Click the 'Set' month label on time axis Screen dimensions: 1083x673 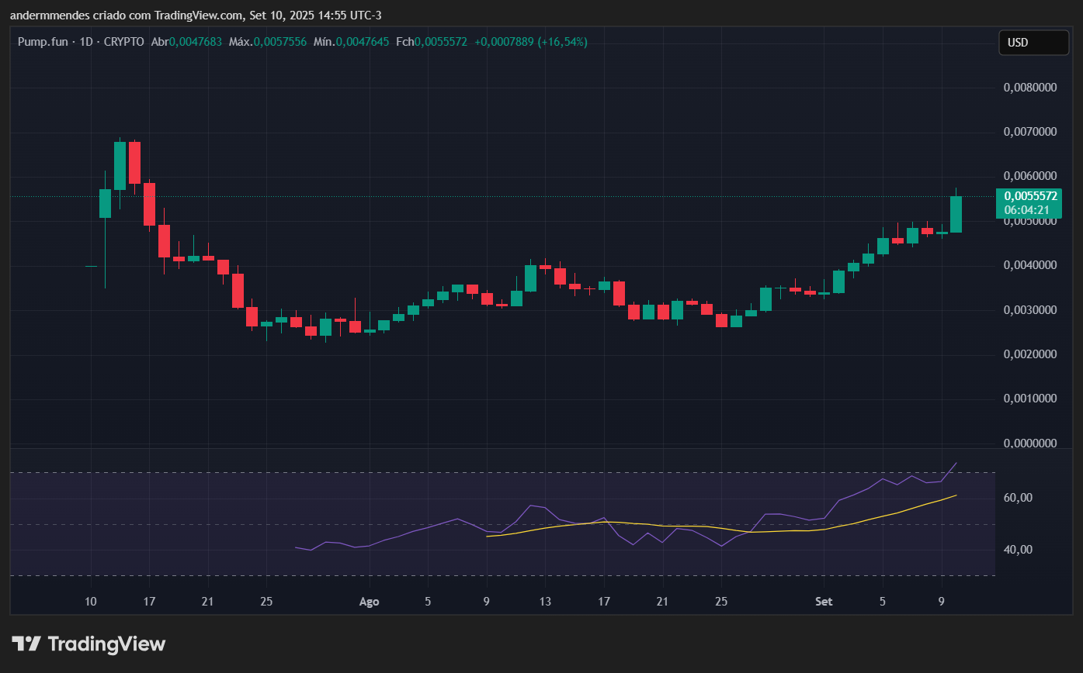pyautogui.click(x=823, y=602)
